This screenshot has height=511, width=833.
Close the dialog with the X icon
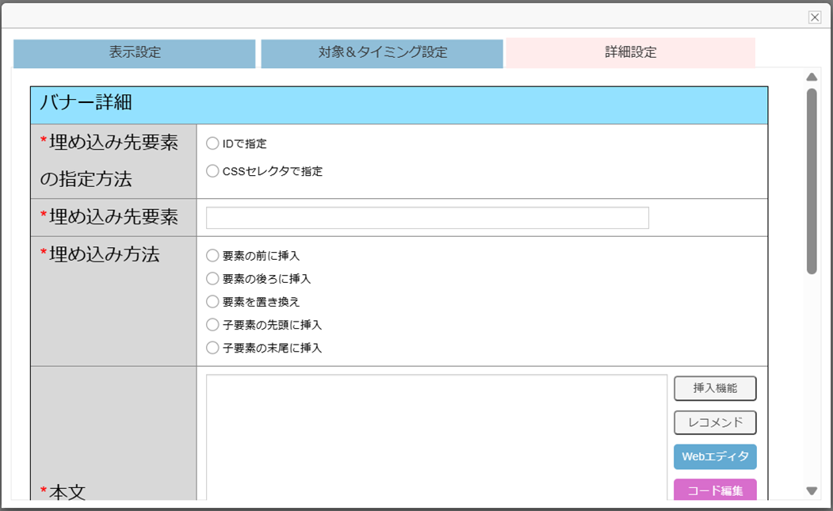point(814,17)
